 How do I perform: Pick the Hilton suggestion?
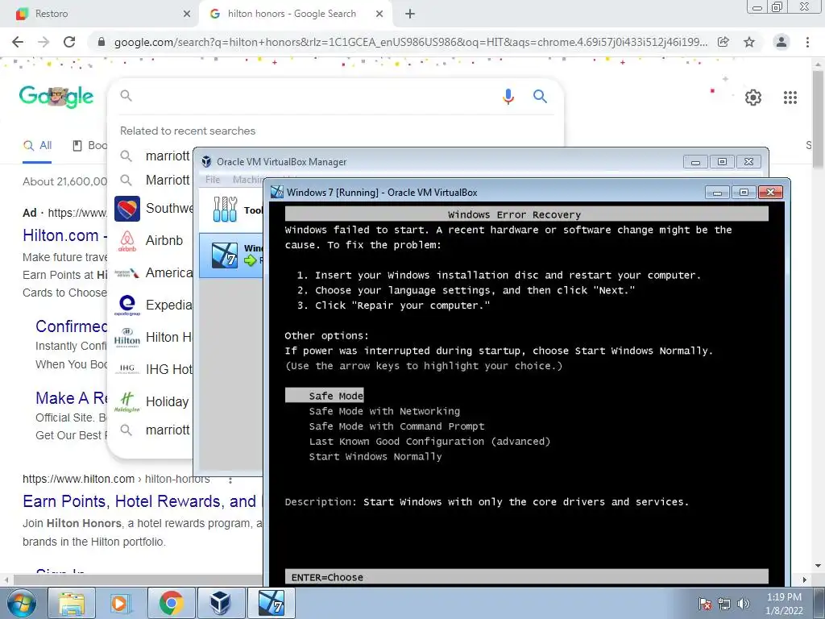click(154, 337)
